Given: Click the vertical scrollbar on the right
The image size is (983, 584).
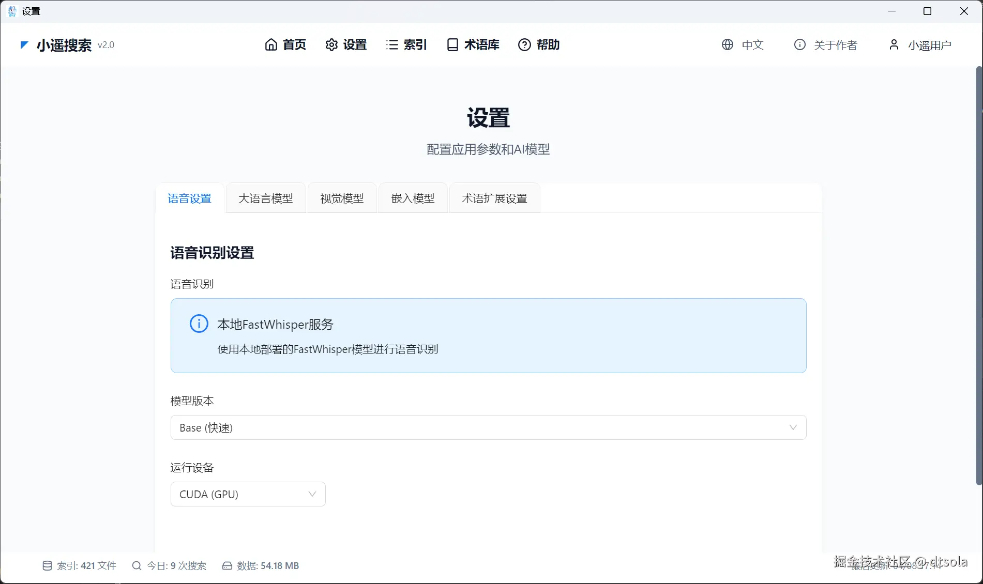Looking at the screenshot, I should pos(979,276).
